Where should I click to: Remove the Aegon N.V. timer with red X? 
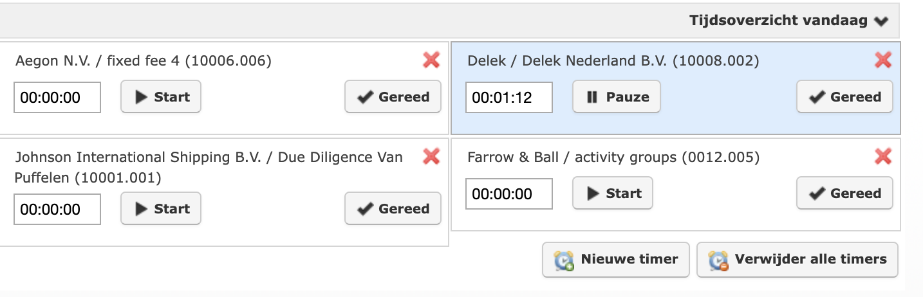click(431, 60)
